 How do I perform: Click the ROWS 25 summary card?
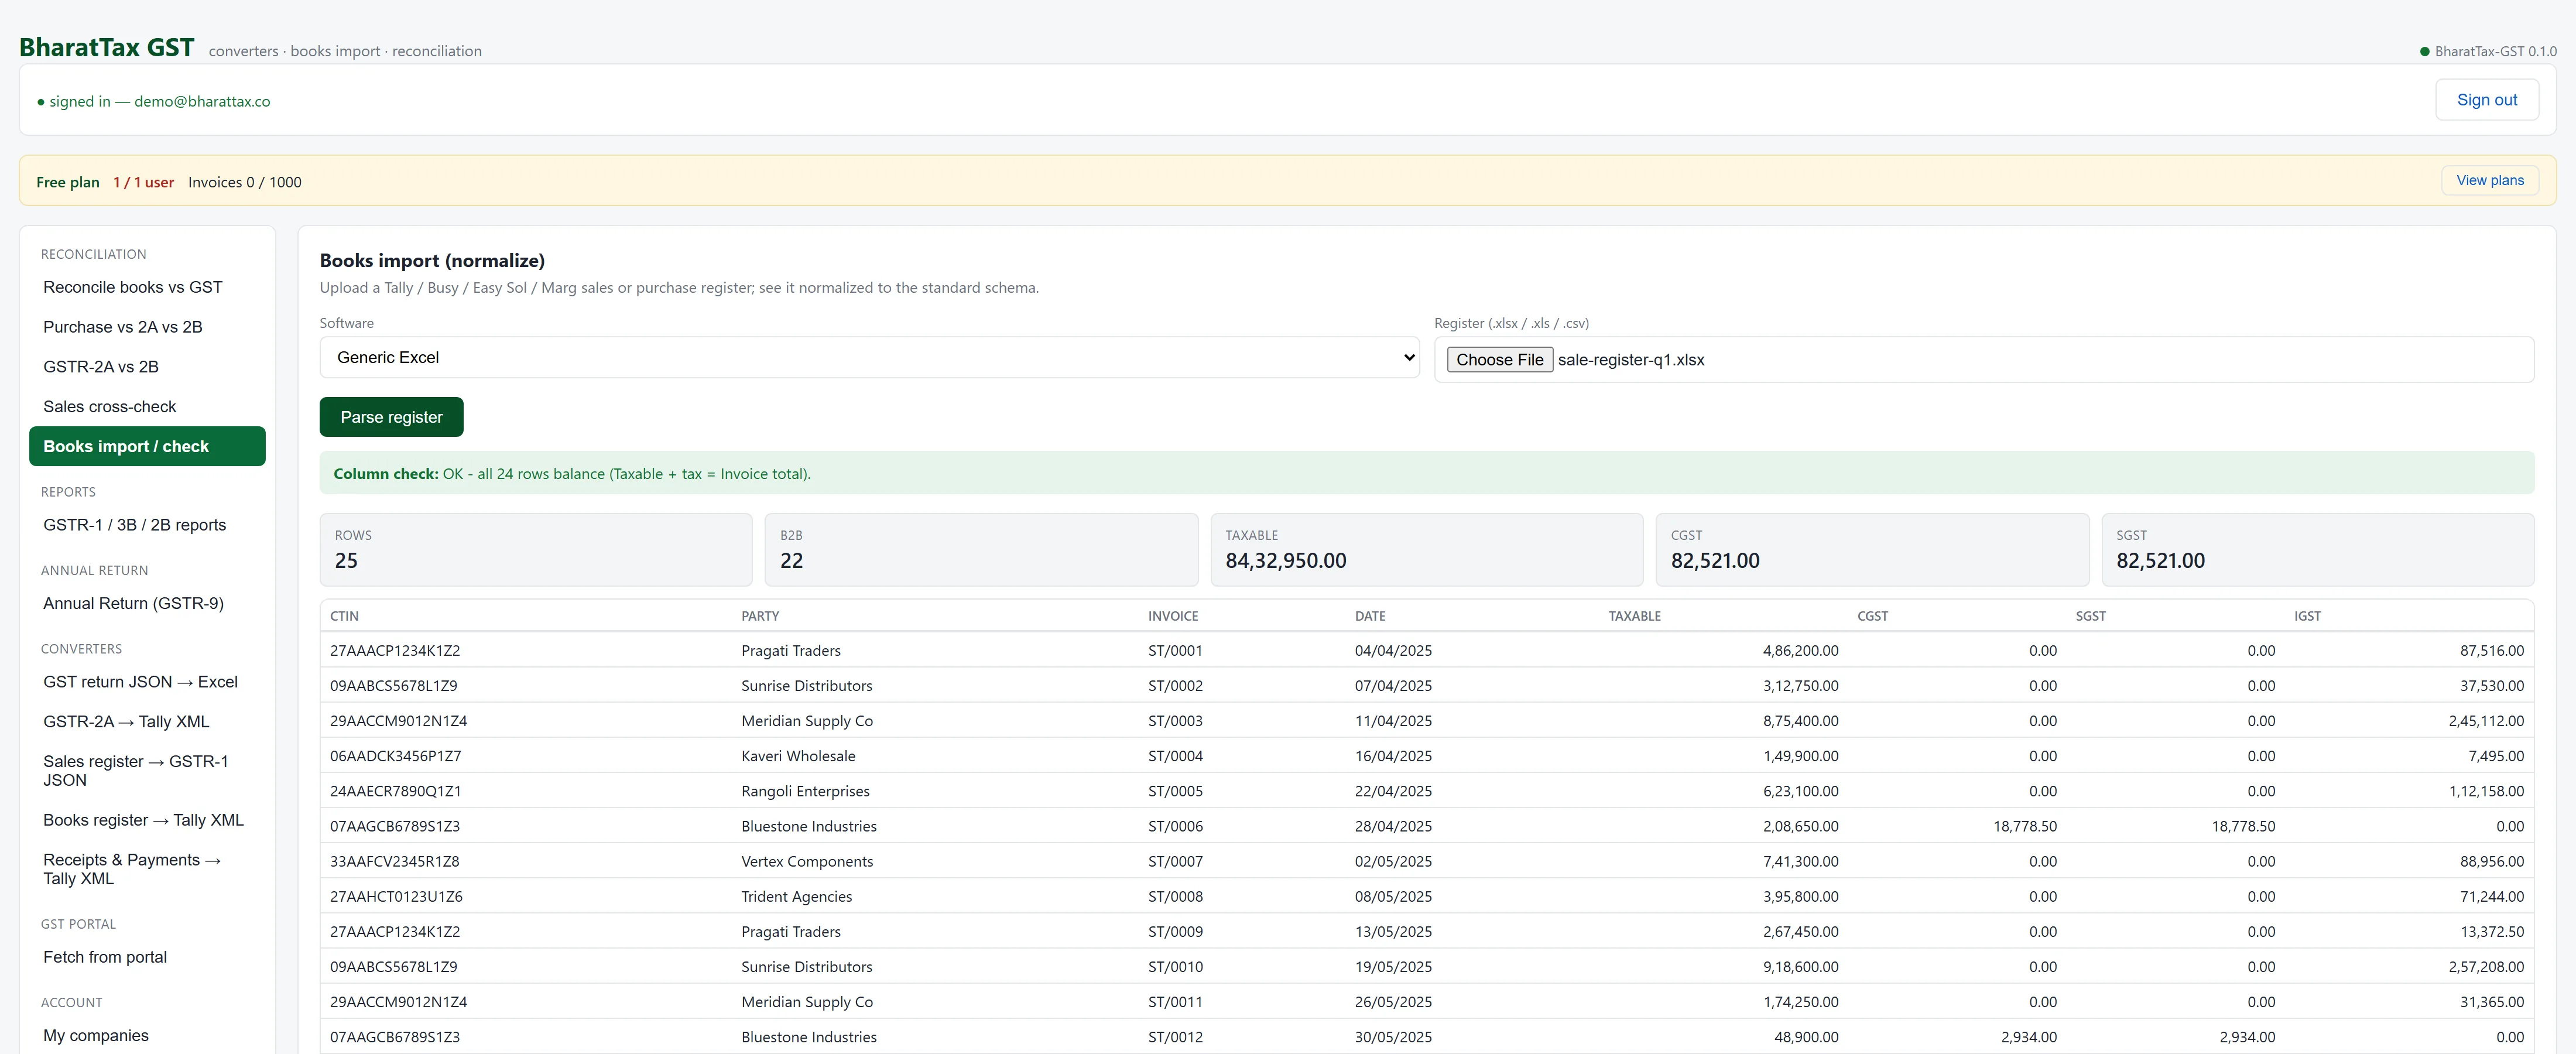tap(536, 550)
